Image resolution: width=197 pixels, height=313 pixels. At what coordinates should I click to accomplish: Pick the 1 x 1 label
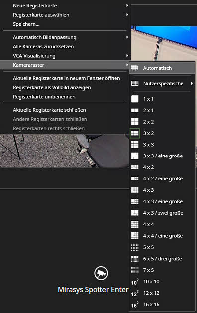(x=148, y=99)
